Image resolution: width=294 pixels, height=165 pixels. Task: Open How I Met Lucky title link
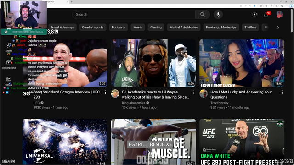coord(241,94)
